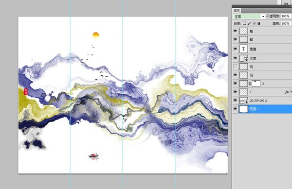Select the T text layer thumbnail
The width and height of the screenshot is (292, 189).
[244, 49]
